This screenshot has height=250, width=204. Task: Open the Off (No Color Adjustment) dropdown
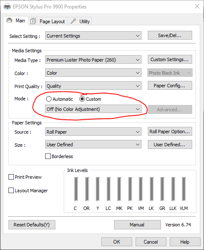point(93,109)
